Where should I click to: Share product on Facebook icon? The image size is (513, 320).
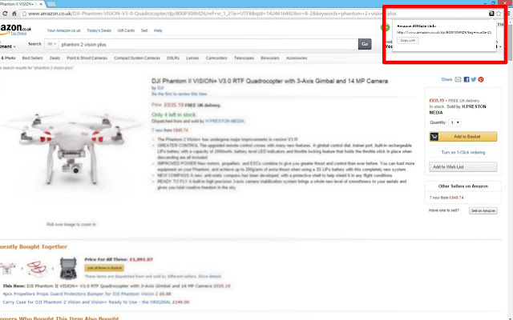point(467,79)
